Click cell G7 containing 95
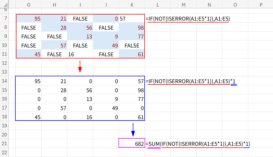Screen dimensions: 273x157 [x=29, y=19]
